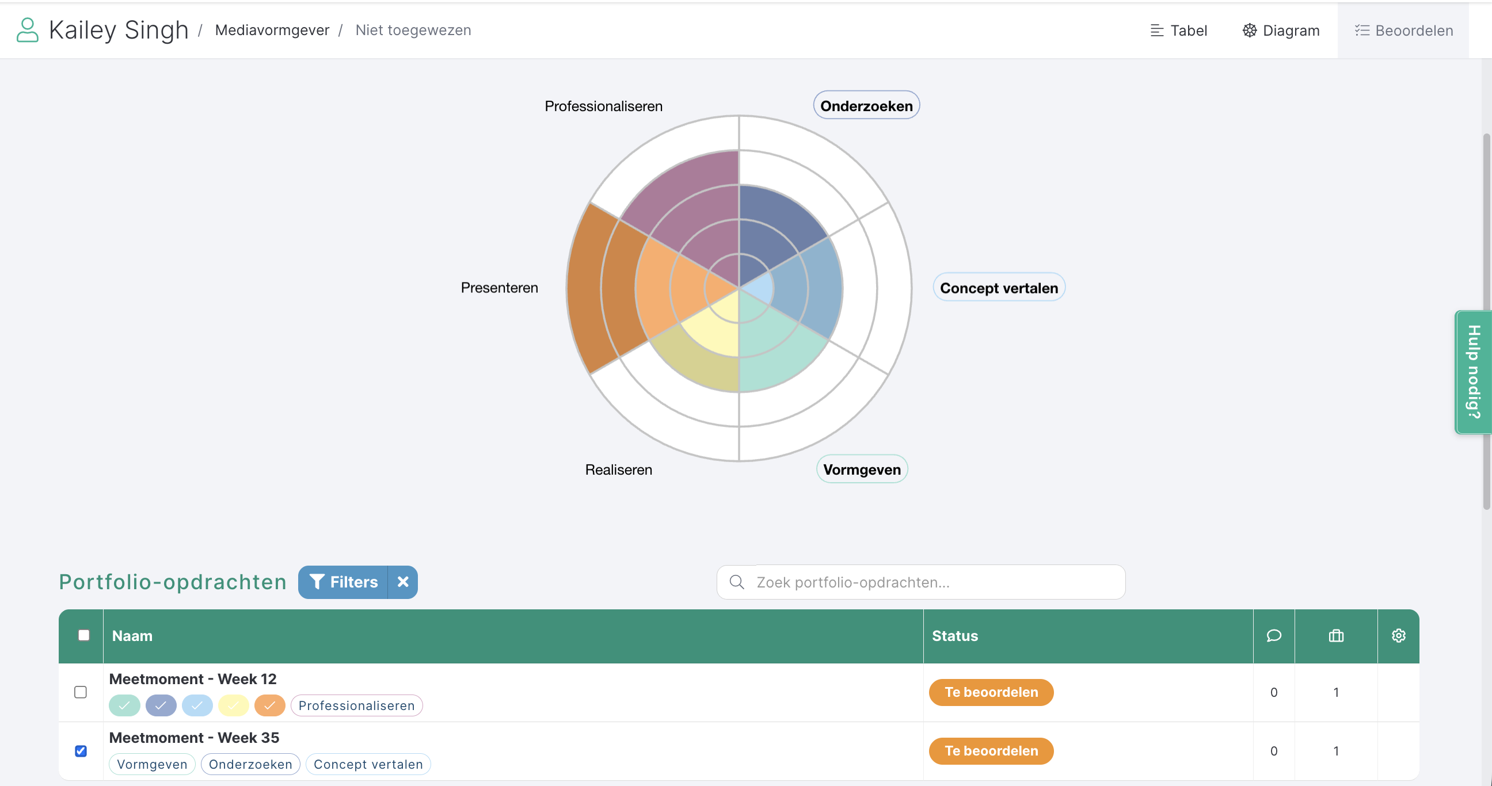Toggle the select-all checkbox in the header
This screenshot has width=1492, height=786.
click(x=83, y=635)
